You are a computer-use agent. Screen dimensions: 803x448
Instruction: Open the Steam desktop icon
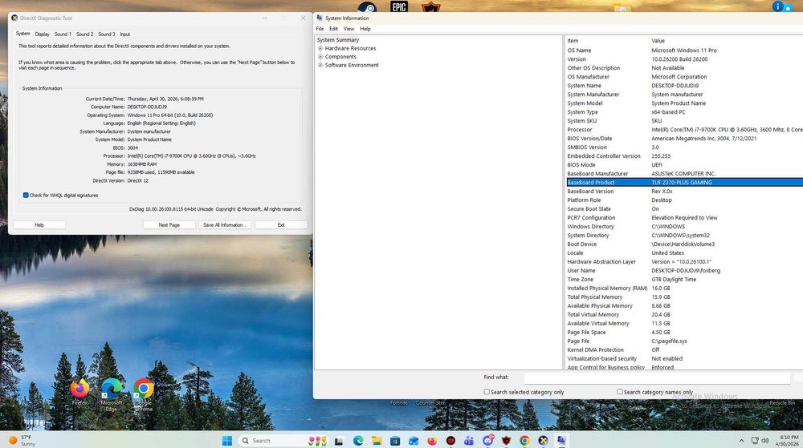(x=367, y=6)
